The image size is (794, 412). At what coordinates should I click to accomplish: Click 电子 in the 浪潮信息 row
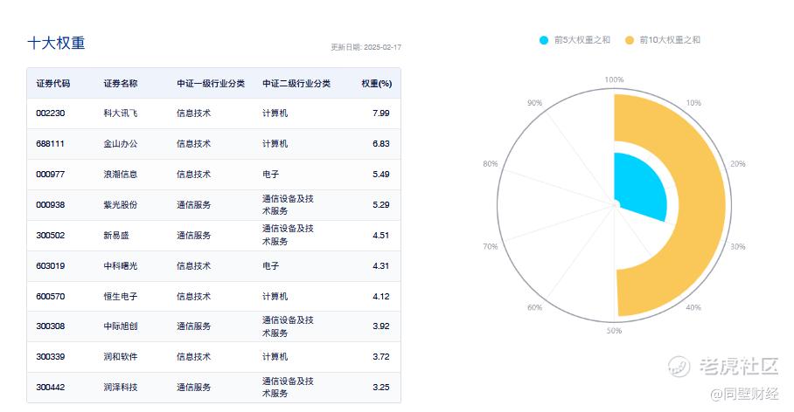pos(271,175)
